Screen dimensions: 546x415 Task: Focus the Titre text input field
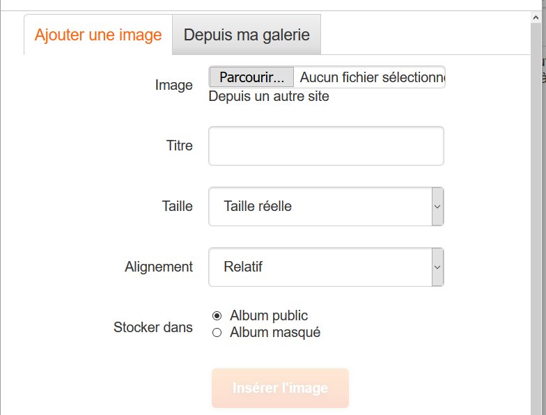[326, 146]
